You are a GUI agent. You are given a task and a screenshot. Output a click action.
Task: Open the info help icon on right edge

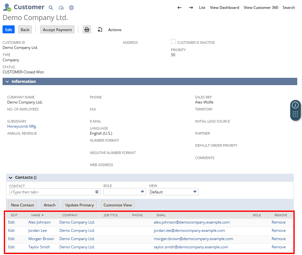[x=295, y=105]
